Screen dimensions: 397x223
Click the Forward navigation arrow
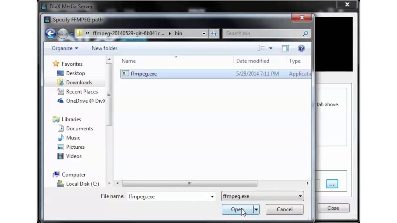point(63,33)
